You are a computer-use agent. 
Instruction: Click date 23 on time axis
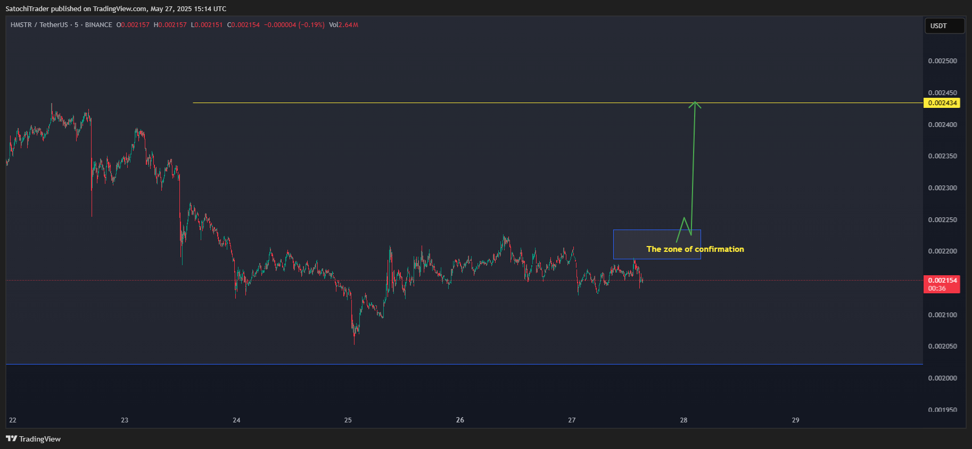[x=125, y=420]
